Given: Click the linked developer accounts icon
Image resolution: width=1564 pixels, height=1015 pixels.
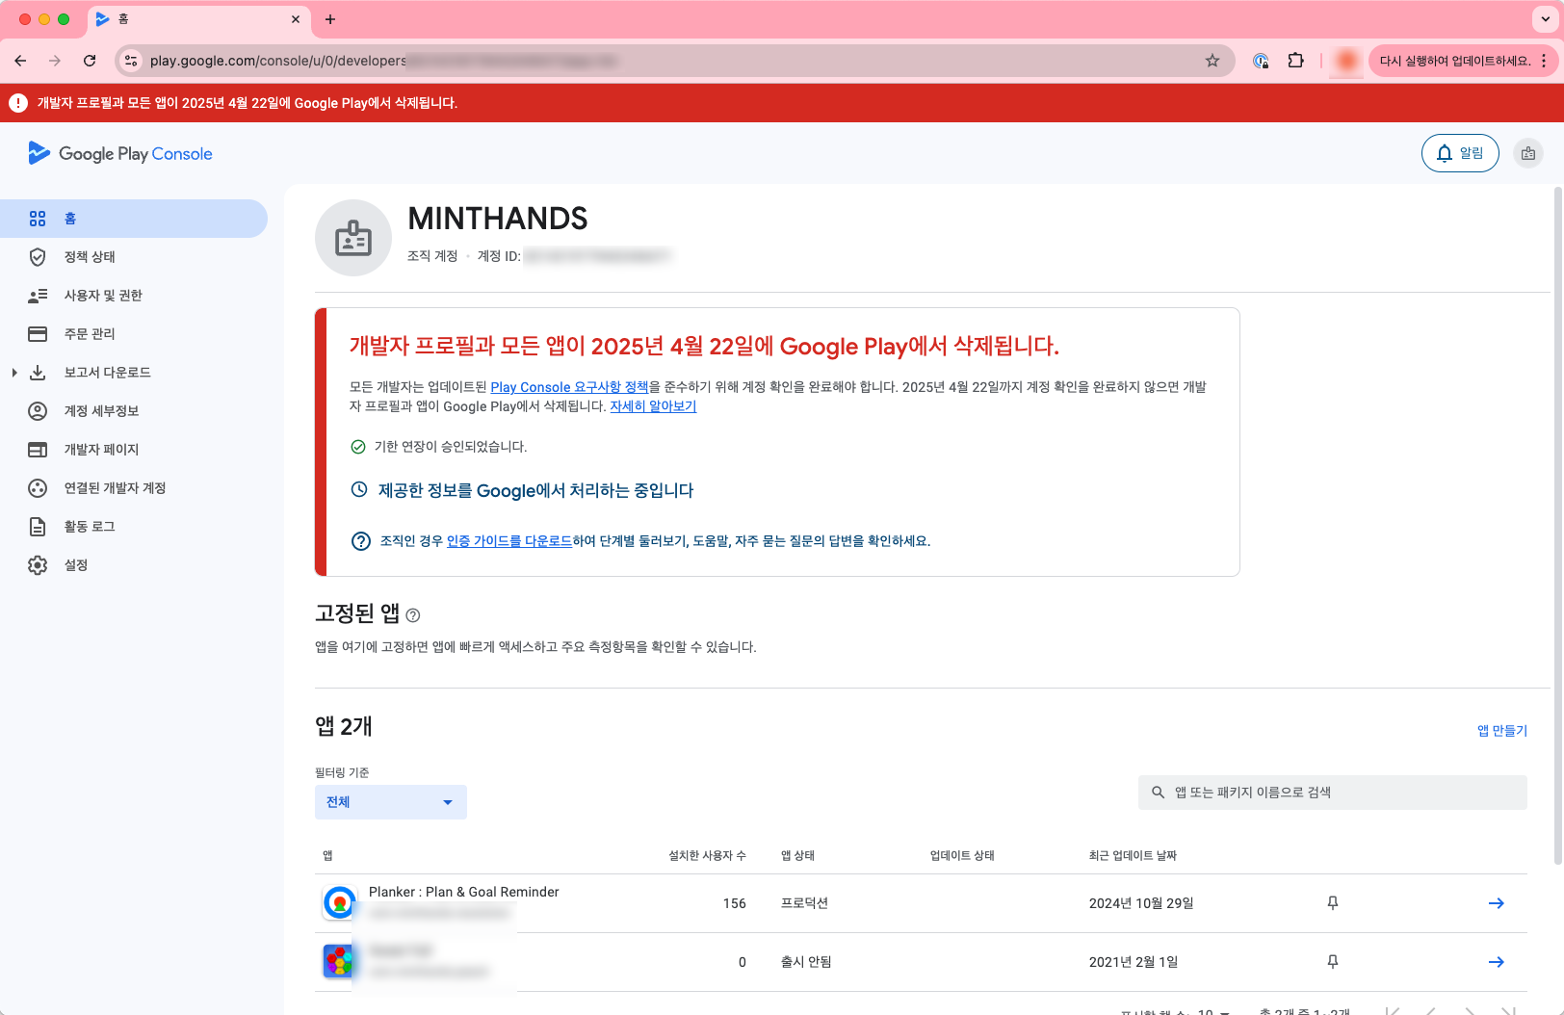Looking at the screenshot, I should point(38,488).
